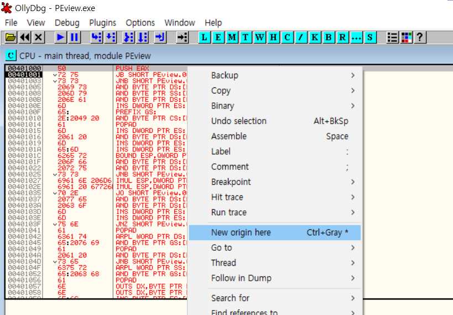This screenshot has width=453, height=315.
Task: Pause execution with the pause icon
Action: click(x=74, y=37)
